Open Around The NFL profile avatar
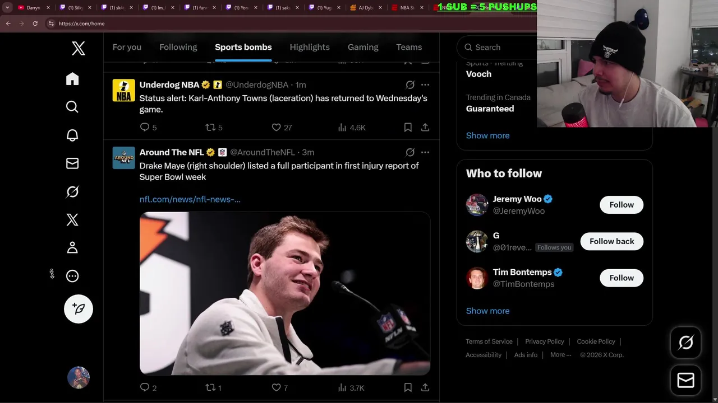Viewport: 718px width, 403px height. point(123,158)
